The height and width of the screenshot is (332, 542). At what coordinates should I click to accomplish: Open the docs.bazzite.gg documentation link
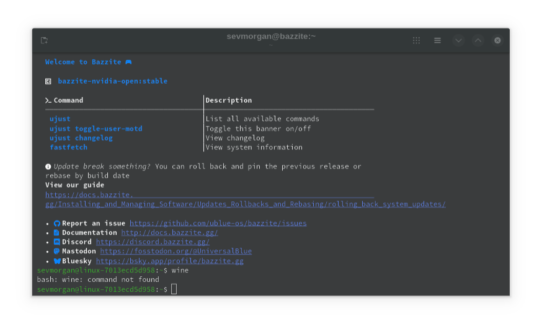pos(169,232)
